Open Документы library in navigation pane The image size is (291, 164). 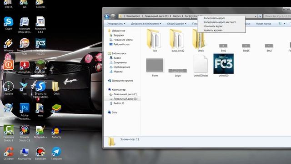(x=120, y=62)
